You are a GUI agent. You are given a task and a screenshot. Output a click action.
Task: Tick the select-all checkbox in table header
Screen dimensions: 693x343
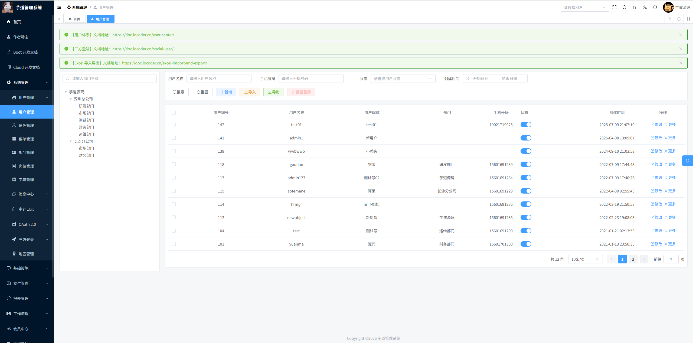click(x=174, y=113)
